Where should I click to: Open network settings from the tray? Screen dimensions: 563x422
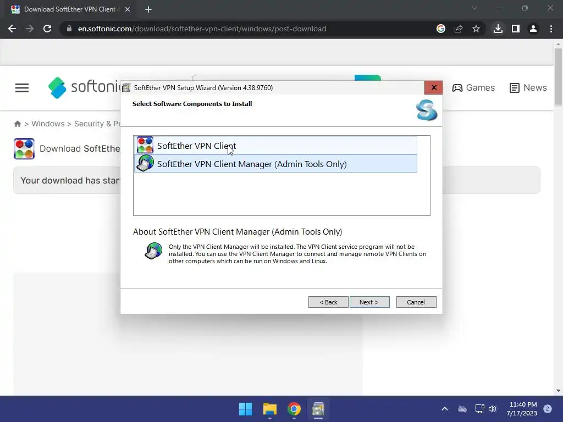(479, 409)
